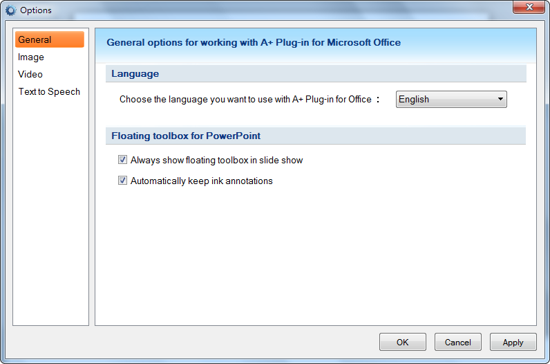Click the Floating toolbox for PowerPoint header
550x364 pixels.
click(186, 136)
